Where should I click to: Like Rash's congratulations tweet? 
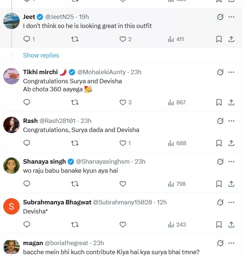coord(123,143)
